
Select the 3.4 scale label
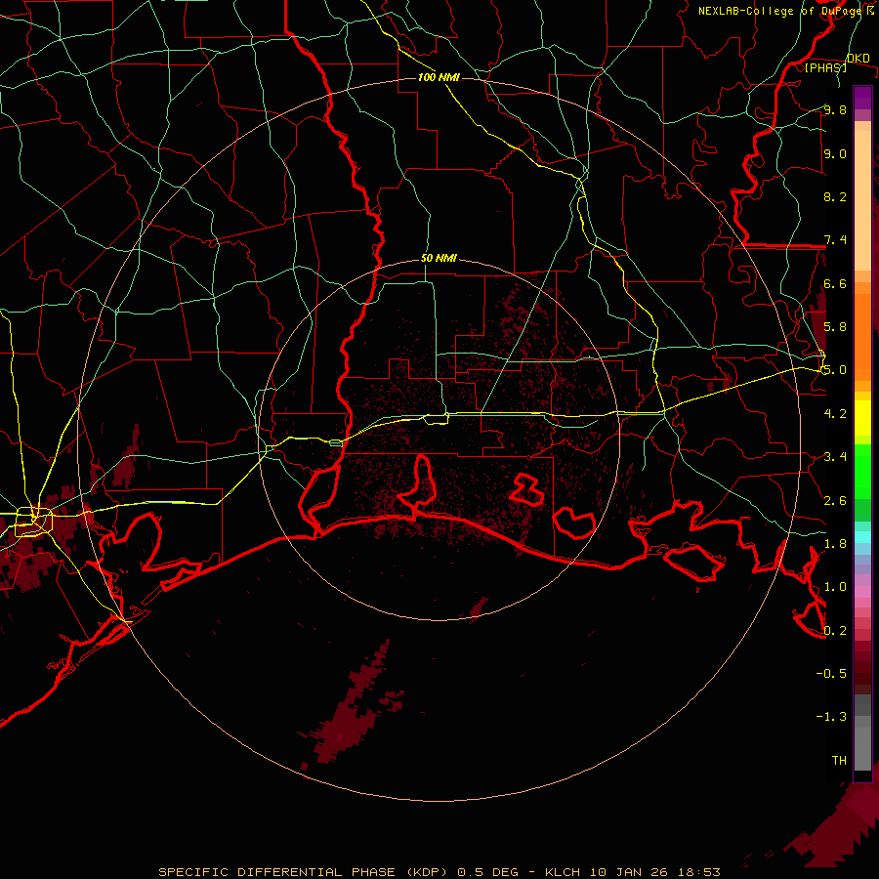pos(835,456)
